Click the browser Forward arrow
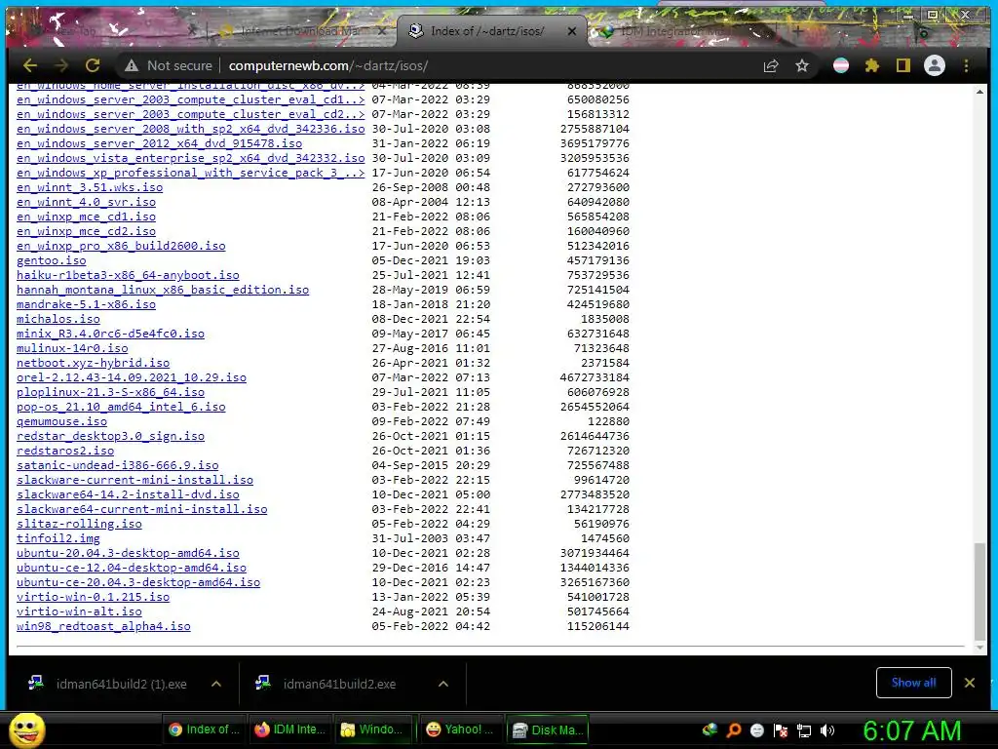Screen dimensions: 998x749 [x=61, y=65]
